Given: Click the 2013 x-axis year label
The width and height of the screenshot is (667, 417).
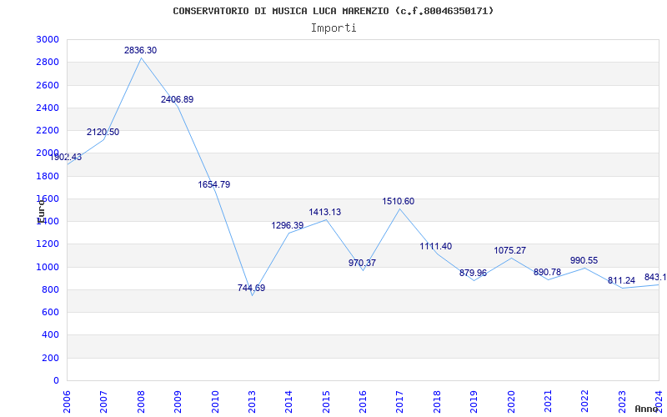Looking at the screenshot, I should [252, 400].
